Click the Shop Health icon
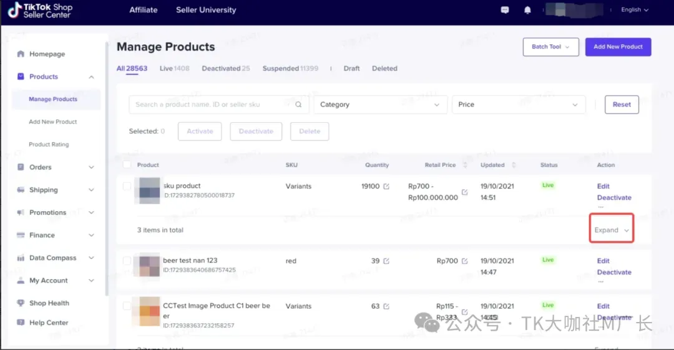The width and height of the screenshot is (674, 350). coord(21,303)
